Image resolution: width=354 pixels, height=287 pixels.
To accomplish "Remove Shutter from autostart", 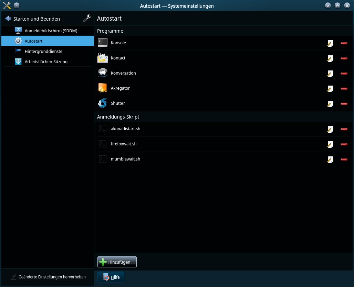I will (x=344, y=103).
